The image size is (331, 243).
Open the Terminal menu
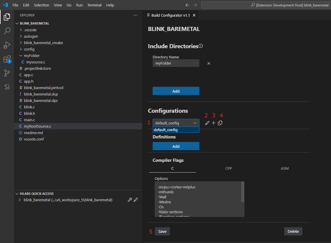coord(94,5)
